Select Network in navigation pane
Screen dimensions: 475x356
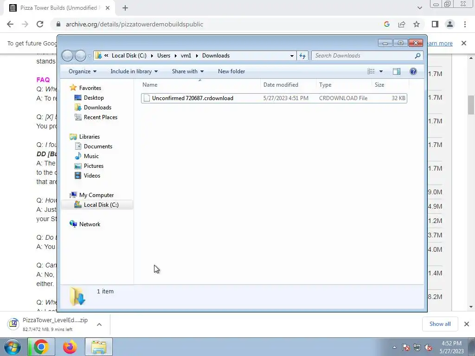click(x=90, y=224)
